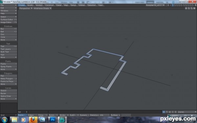Switch to the Detail tab
The image size is (197, 123).
(x=59, y=5)
